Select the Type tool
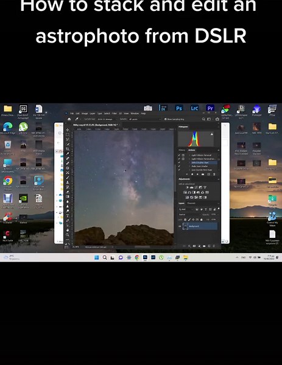This screenshot has height=365, width=282. [x=68, y=216]
